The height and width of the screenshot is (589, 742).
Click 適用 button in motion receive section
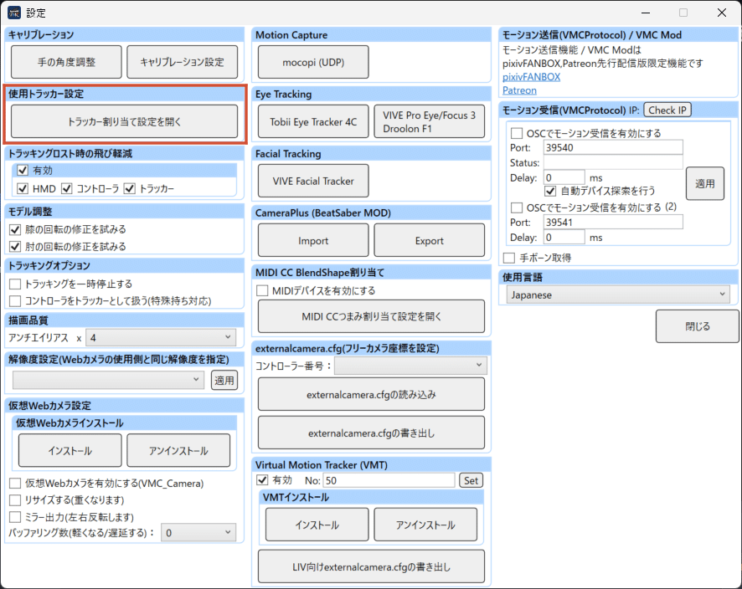pyautogui.click(x=704, y=183)
